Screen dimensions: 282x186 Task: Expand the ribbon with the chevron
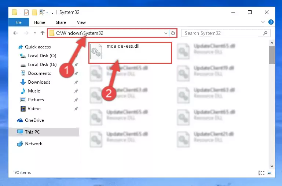pyautogui.click(x=263, y=22)
